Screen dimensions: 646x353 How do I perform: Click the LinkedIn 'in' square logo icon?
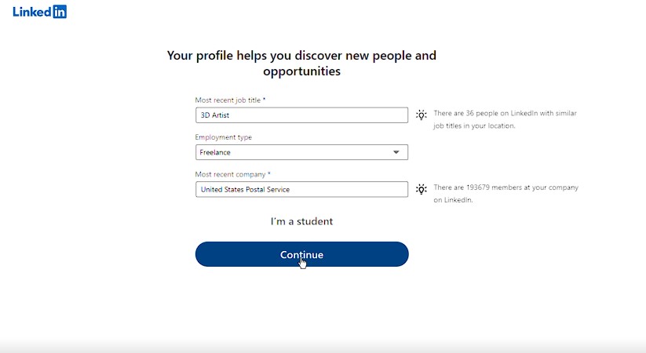click(60, 12)
